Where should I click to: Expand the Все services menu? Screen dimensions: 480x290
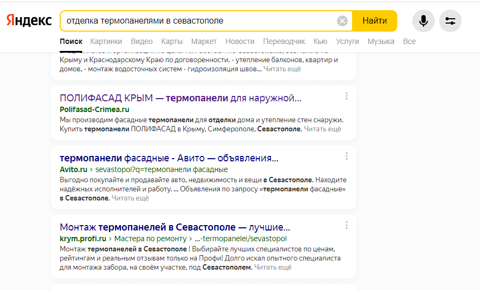(x=409, y=41)
